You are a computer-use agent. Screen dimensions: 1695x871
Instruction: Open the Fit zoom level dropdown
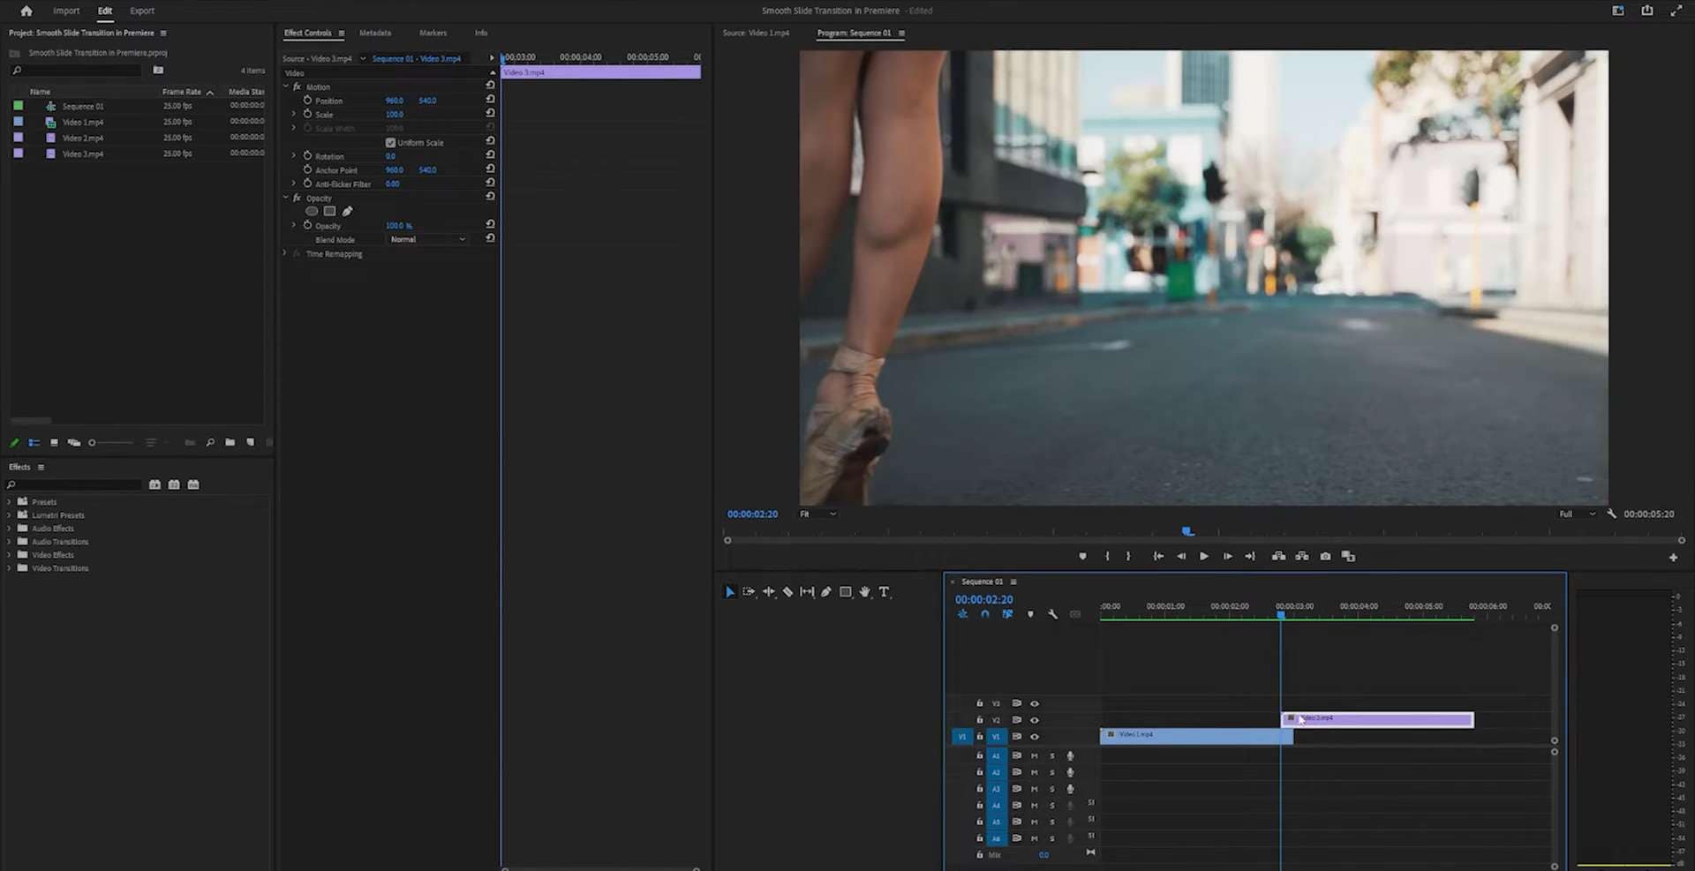[x=817, y=514]
